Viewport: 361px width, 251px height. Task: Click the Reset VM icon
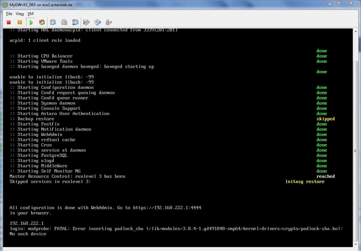42,22
